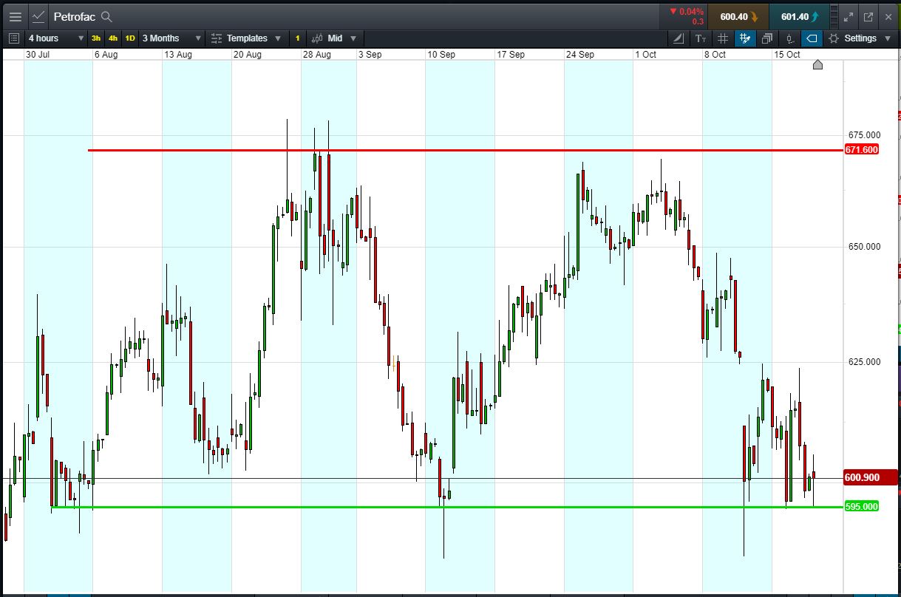Click the candlestick icon beside Mid
The height and width of the screenshot is (597, 901).
pos(318,38)
